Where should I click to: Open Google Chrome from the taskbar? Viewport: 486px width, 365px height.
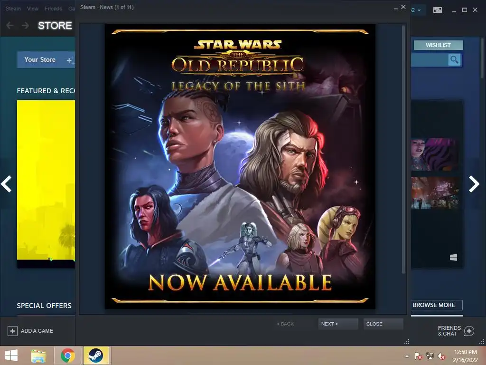click(x=68, y=355)
